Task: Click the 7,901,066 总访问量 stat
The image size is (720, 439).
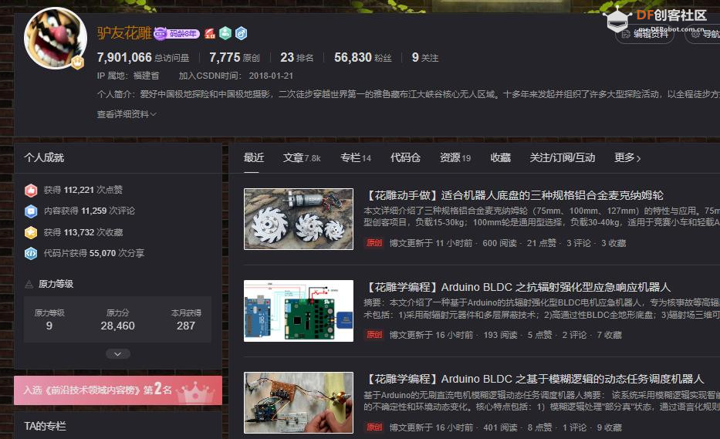Action: click(144, 57)
